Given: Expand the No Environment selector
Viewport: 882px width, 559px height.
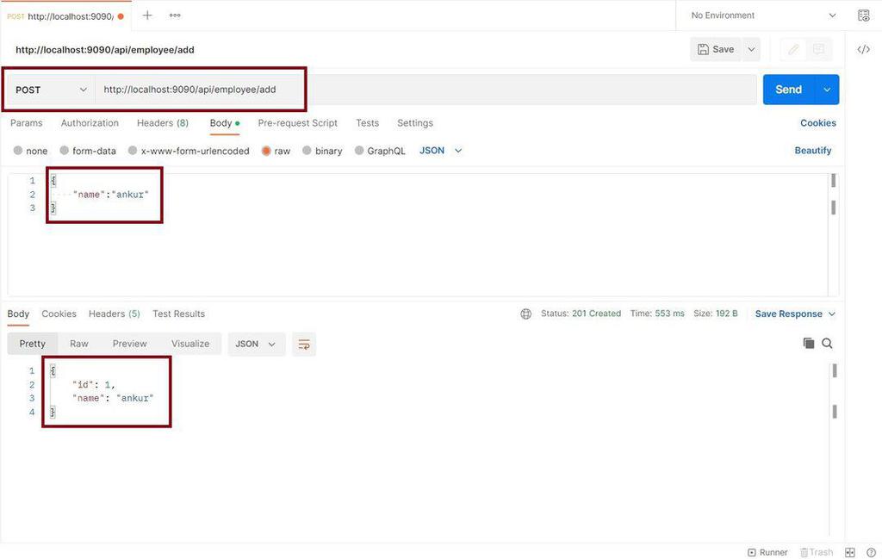Looking at the screenshot, I should tap(763, 16).
